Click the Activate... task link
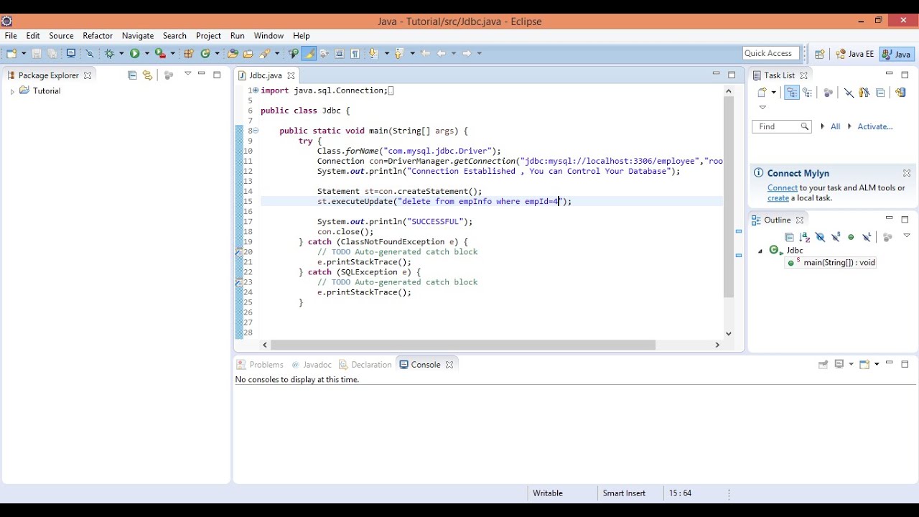The height and width of the screenshot is (517, 919). [874, 126]
